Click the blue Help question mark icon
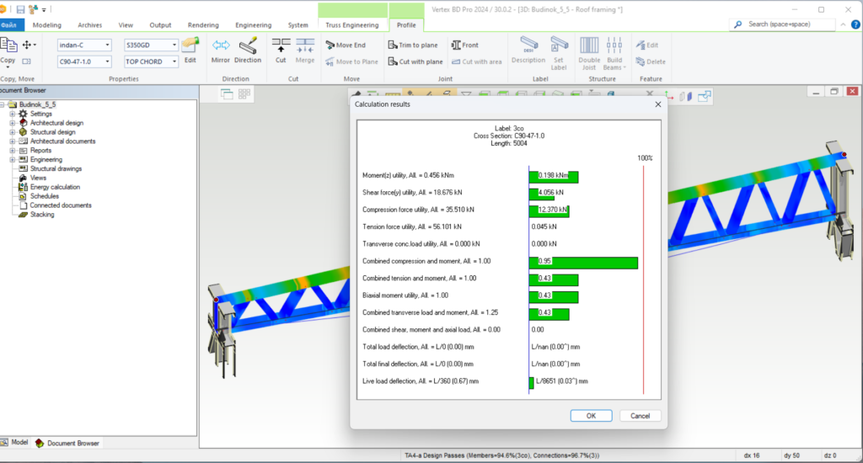863x463 pixels. tap(855, 24)
